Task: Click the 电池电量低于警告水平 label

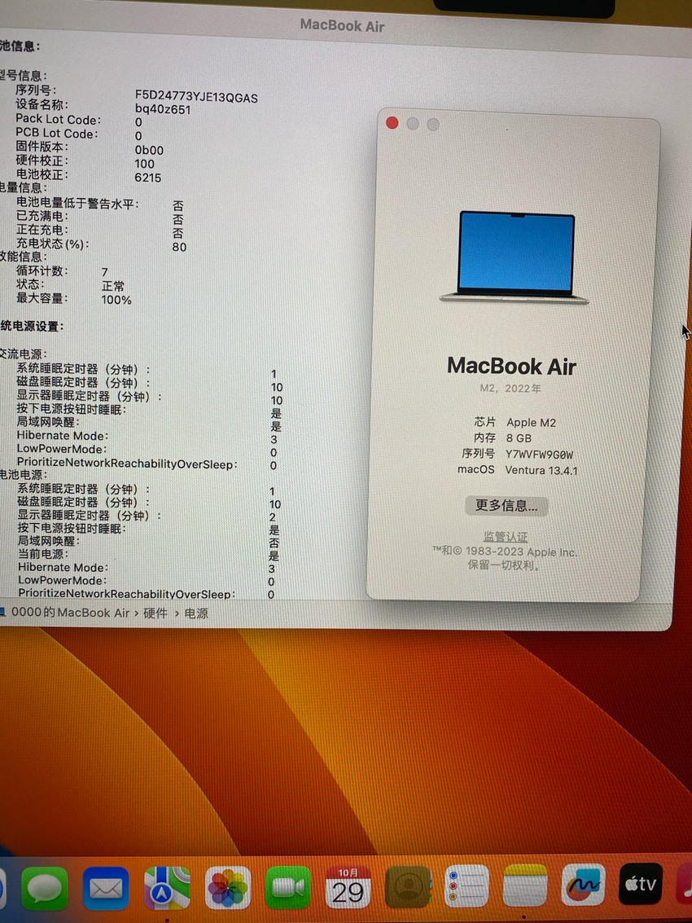Action: [x=77, y=204]
